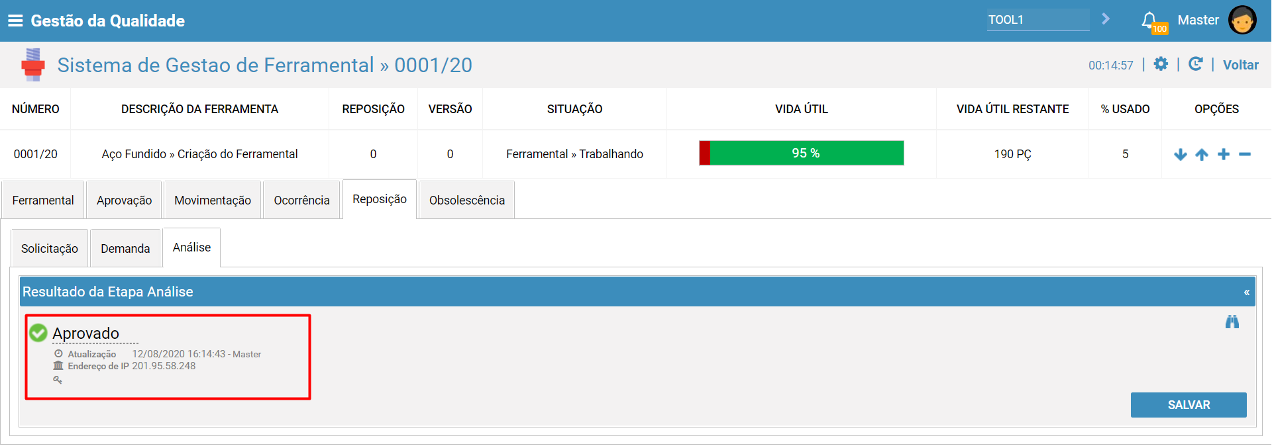Click the TOOL1 input field
The image size is (1272, 448).
(1038, 20)
